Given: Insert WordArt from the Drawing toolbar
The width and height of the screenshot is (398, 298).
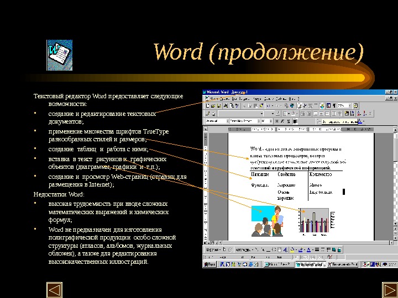Looking at the screenshot, I should pyautogui.click(x=285, y=250).
